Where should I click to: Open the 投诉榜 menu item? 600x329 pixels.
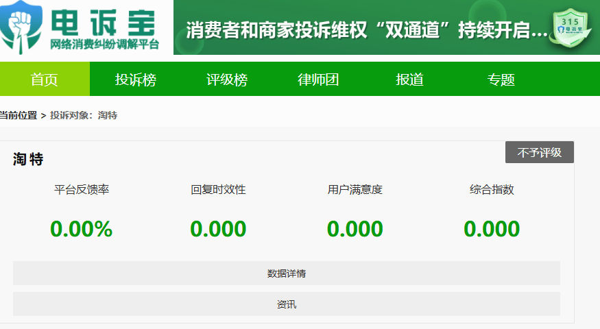point(136,80)
